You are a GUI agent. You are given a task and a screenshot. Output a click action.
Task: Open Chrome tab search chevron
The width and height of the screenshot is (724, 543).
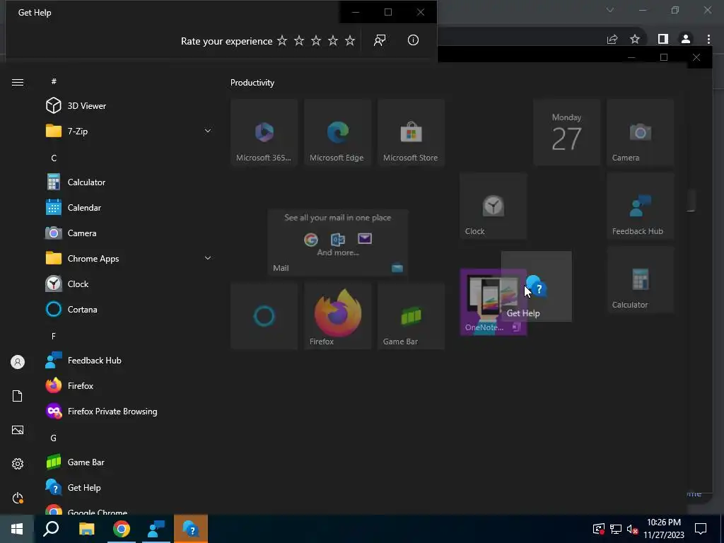(x=610, y=10)
